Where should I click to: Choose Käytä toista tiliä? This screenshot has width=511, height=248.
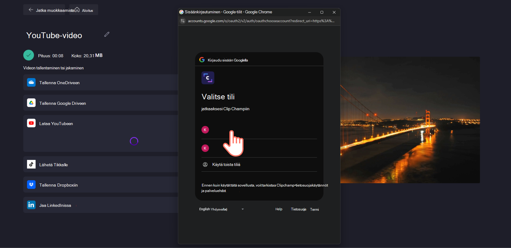[259, 164]
